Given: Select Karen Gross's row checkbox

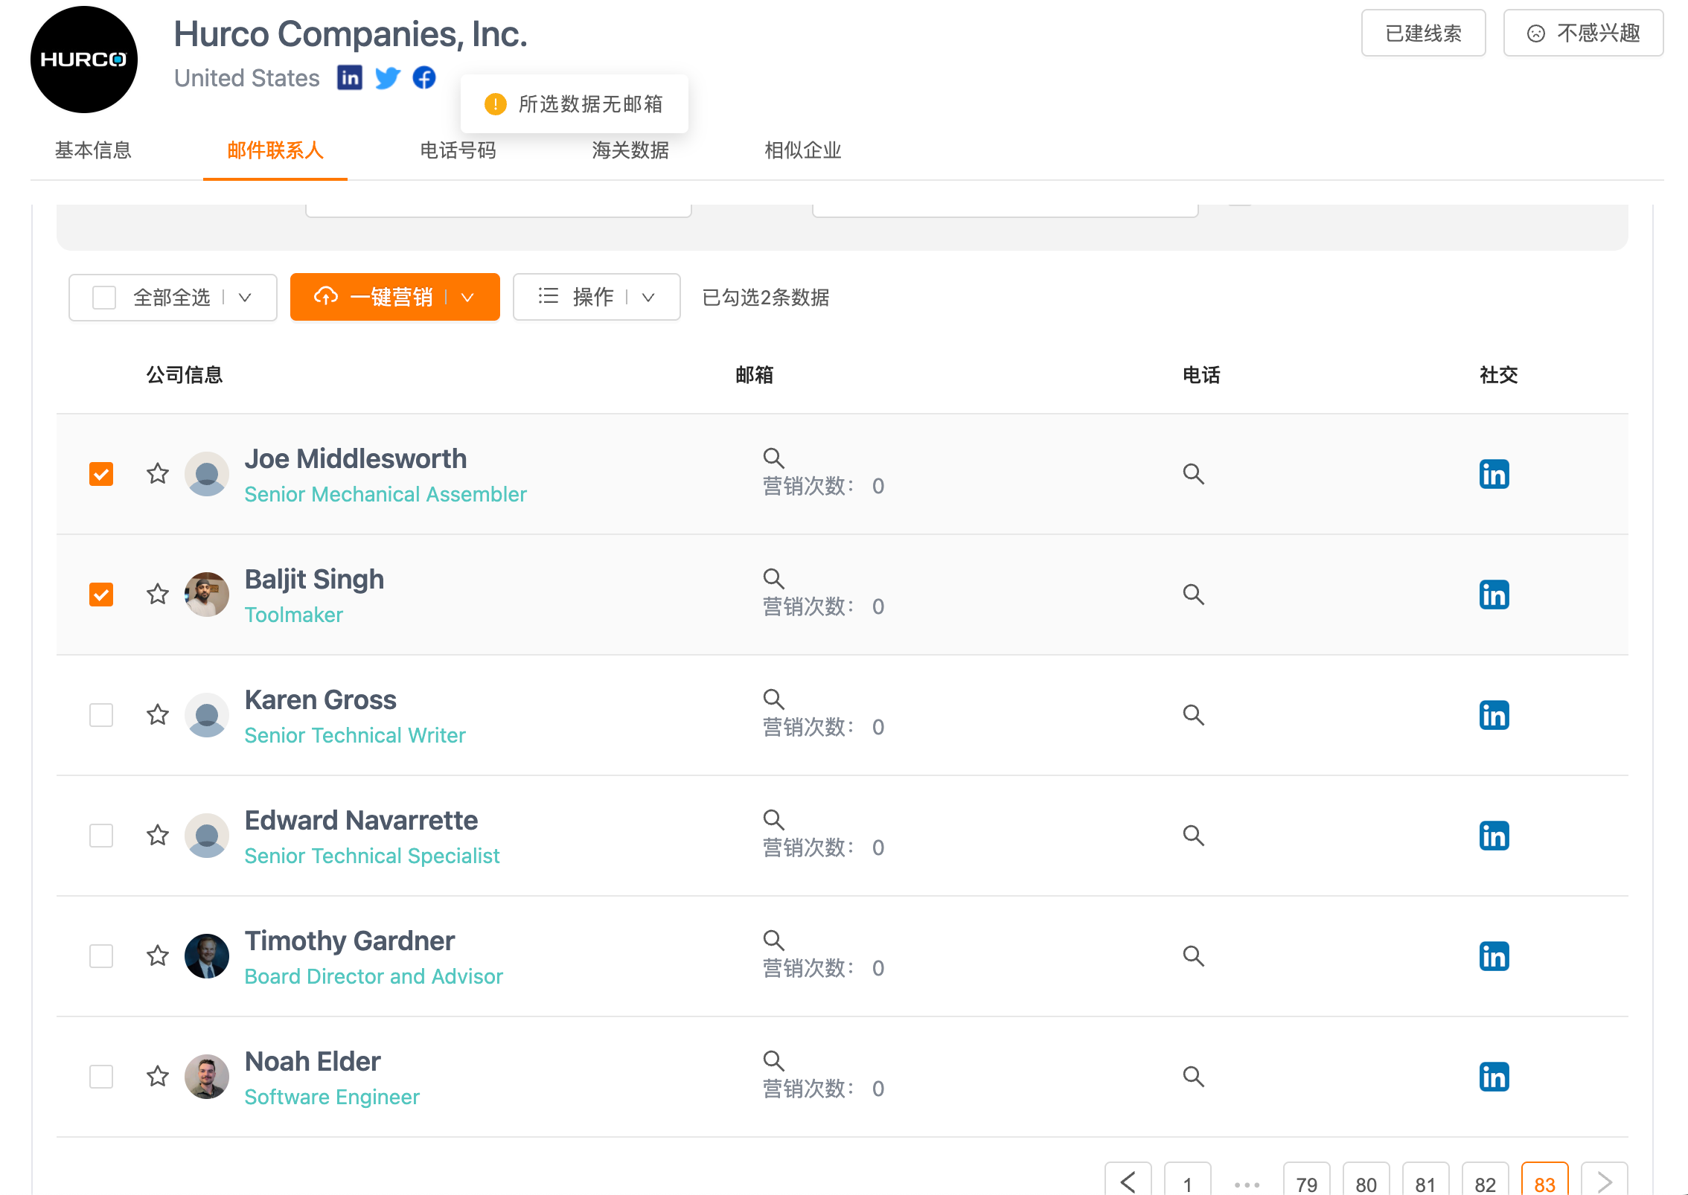Looking at the screenshot, I should (x=101, y=715).
